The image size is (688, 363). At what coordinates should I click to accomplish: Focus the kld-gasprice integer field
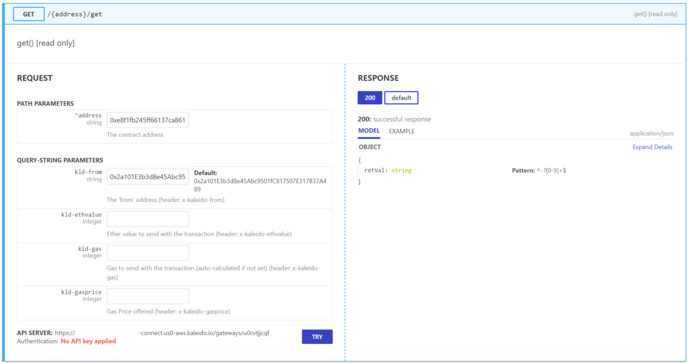(148, 296)
